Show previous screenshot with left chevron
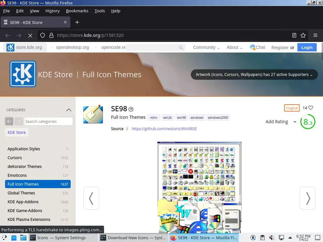Viewport: 323px width, 242px height. (x=91, y=198)
